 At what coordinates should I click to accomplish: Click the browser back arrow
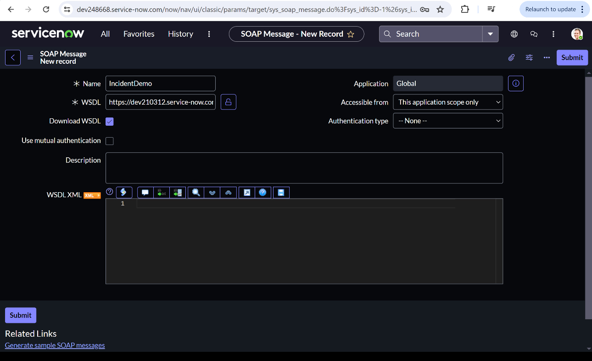point(11,9)
